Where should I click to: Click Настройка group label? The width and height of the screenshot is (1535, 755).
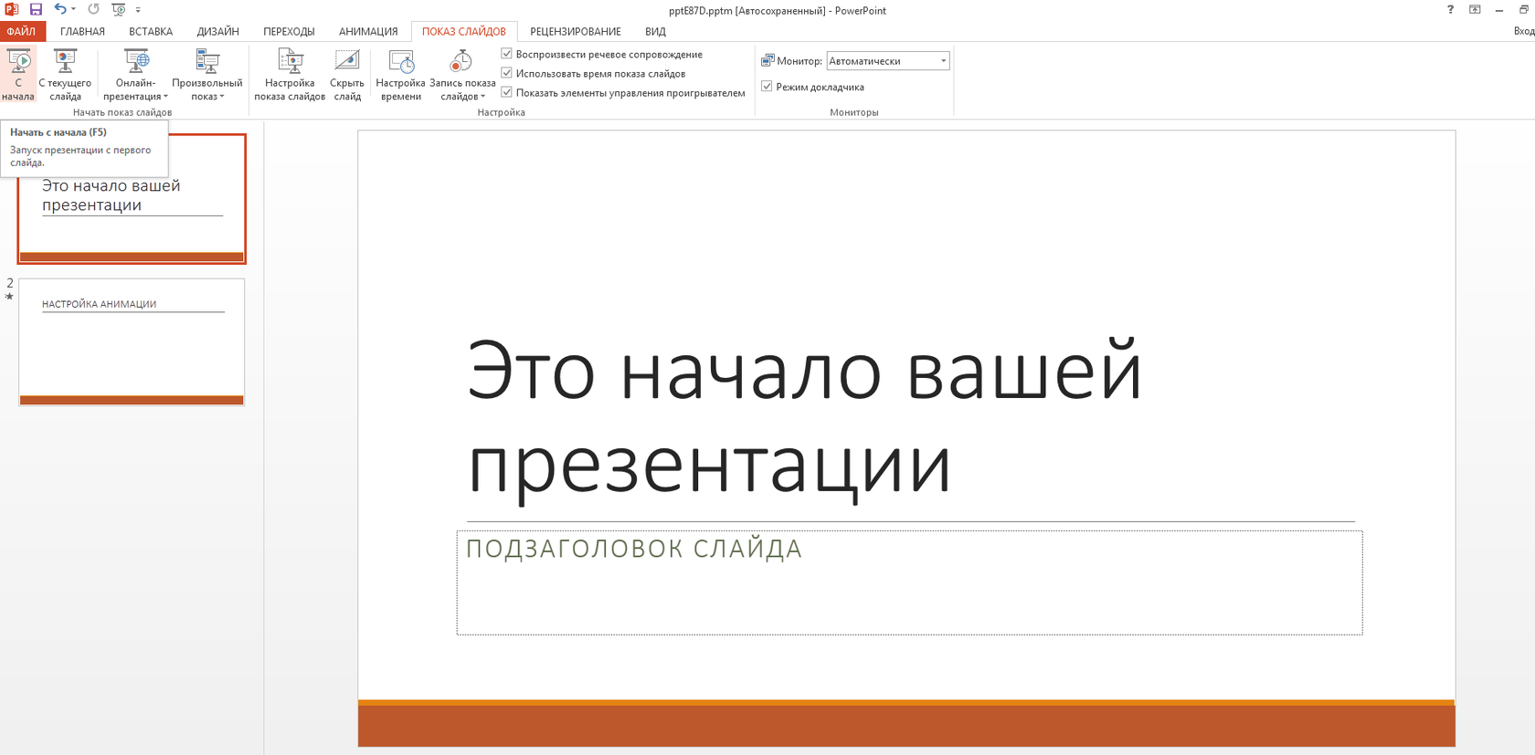[x=501, y=112]
